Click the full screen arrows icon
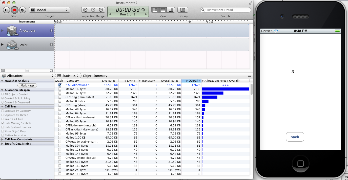Image resolution: width=348 pixels, height=180 pixels. (x=250, y=3)
